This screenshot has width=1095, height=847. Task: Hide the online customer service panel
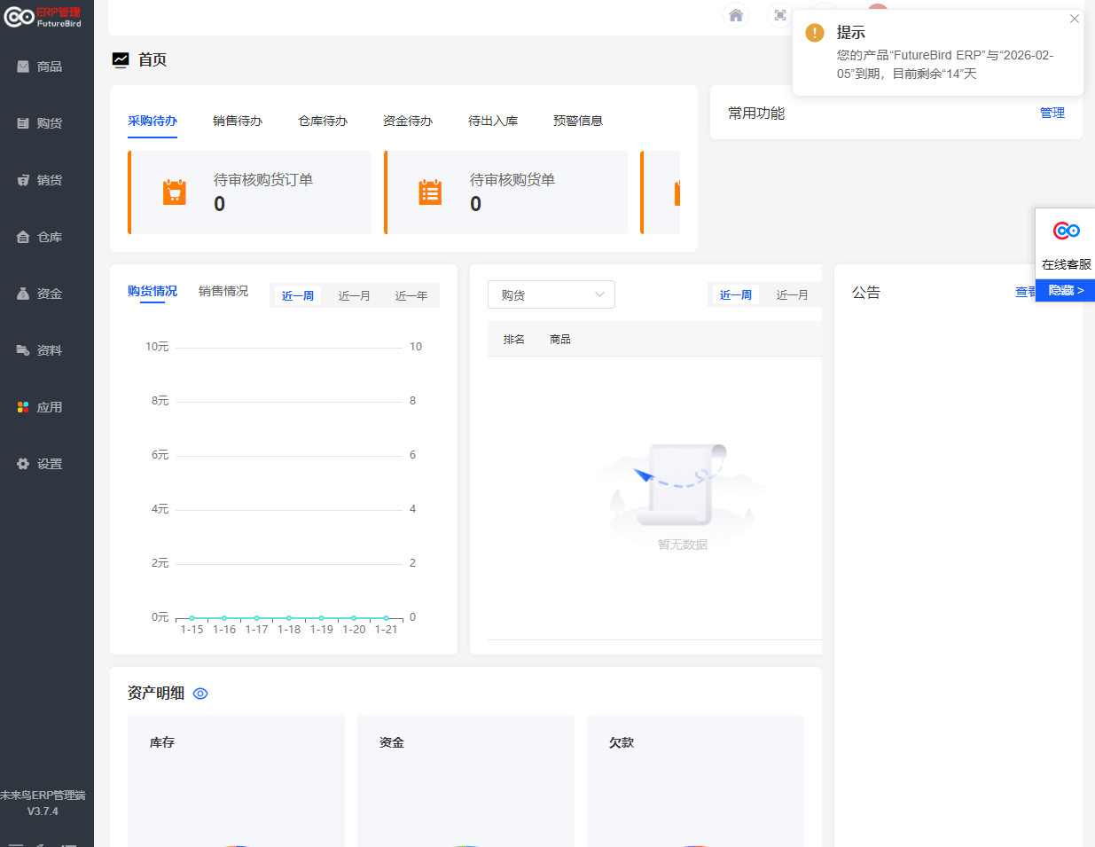pos(1066,290)
